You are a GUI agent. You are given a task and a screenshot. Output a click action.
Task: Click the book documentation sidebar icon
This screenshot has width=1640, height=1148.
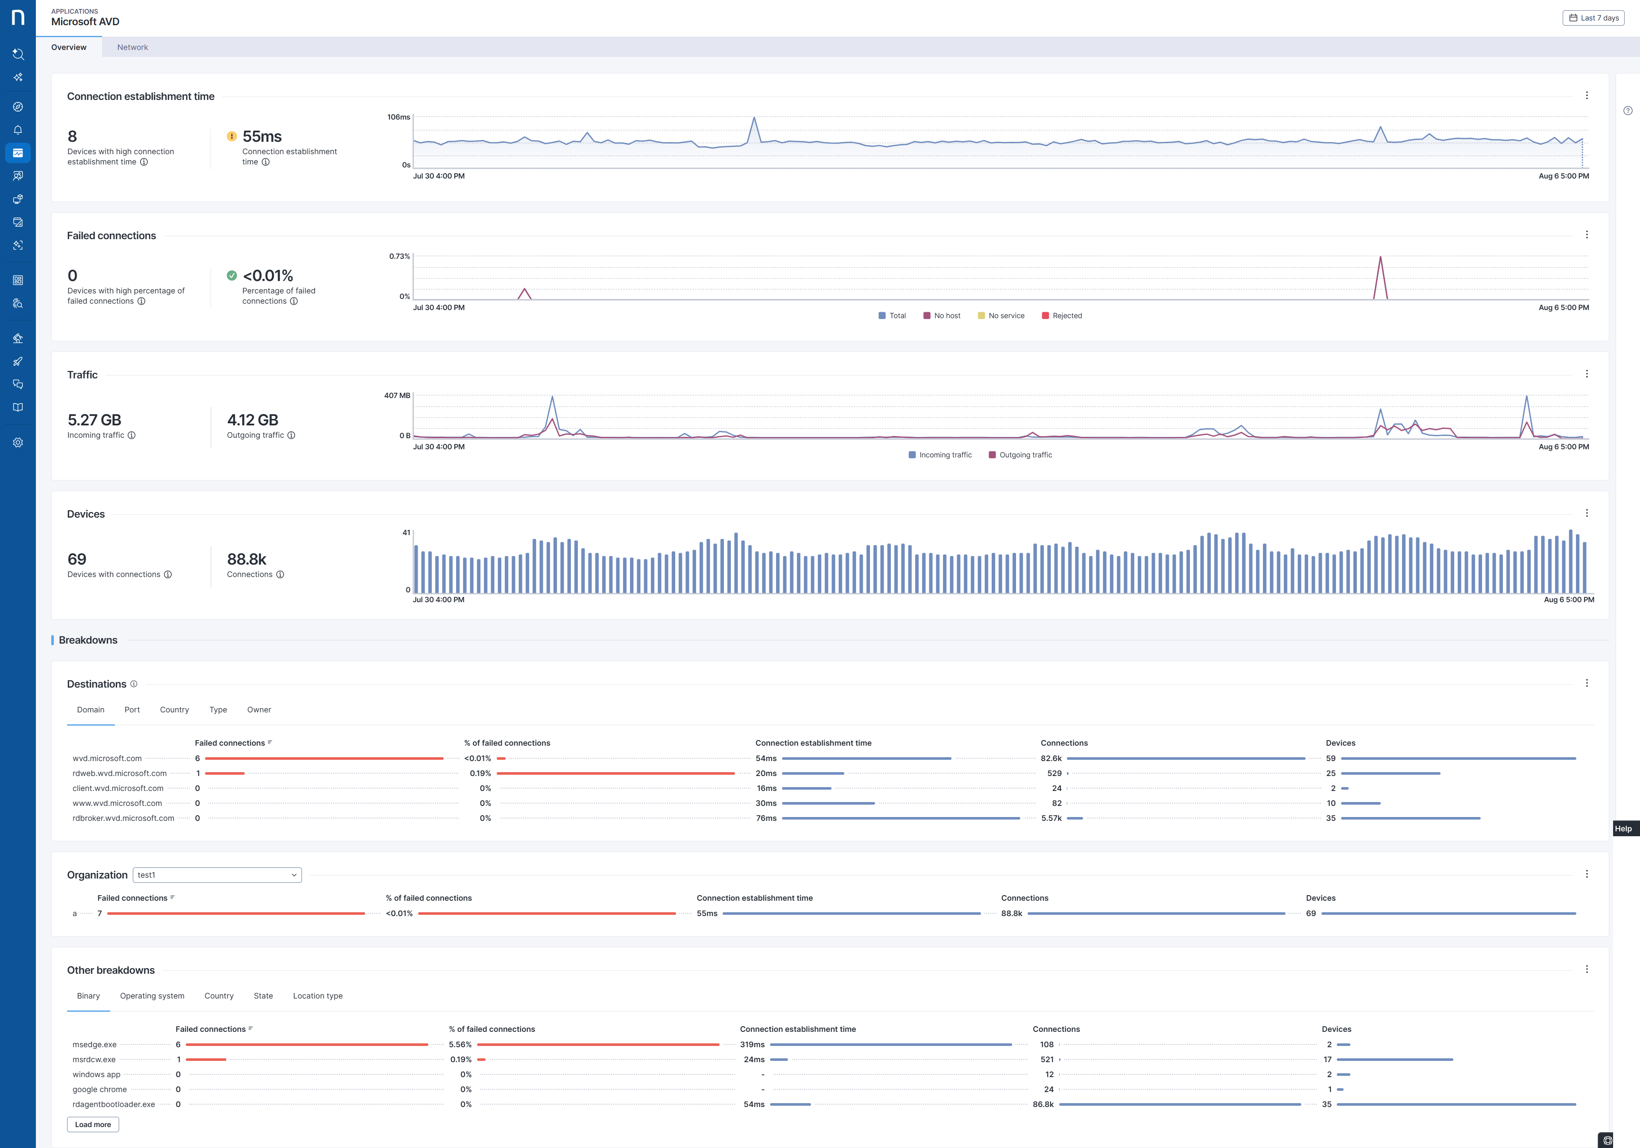pos(18,407)
